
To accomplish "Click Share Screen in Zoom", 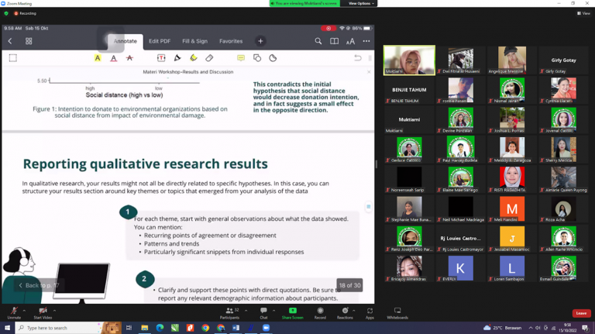I will [293, 313].
